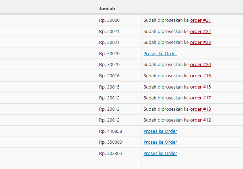The image size is (243, 169).
Task: Process the Rp. 550000 row to order
Action: (x=160, y=142)
